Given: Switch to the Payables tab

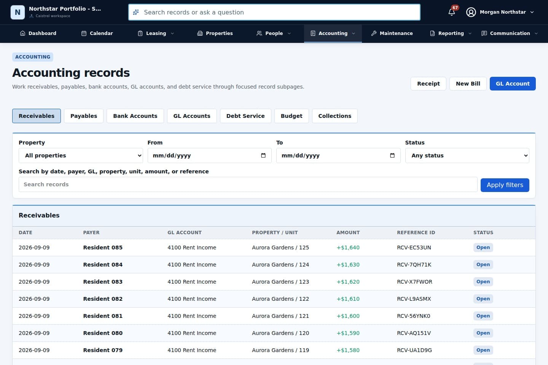Looking at the screenshot, I should click(84, 116).
